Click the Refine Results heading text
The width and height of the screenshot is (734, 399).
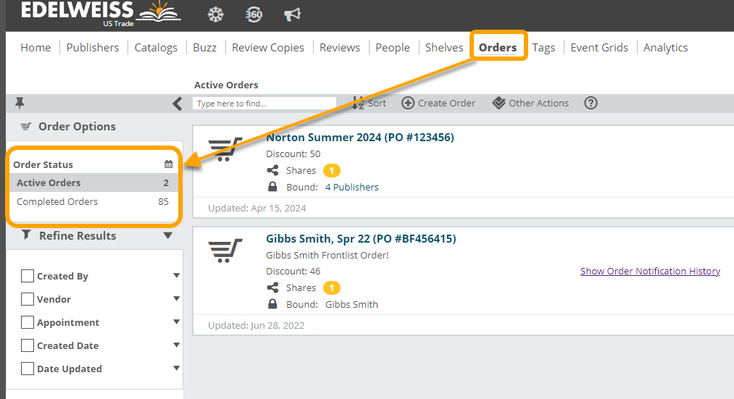click(x=78, y=235)
